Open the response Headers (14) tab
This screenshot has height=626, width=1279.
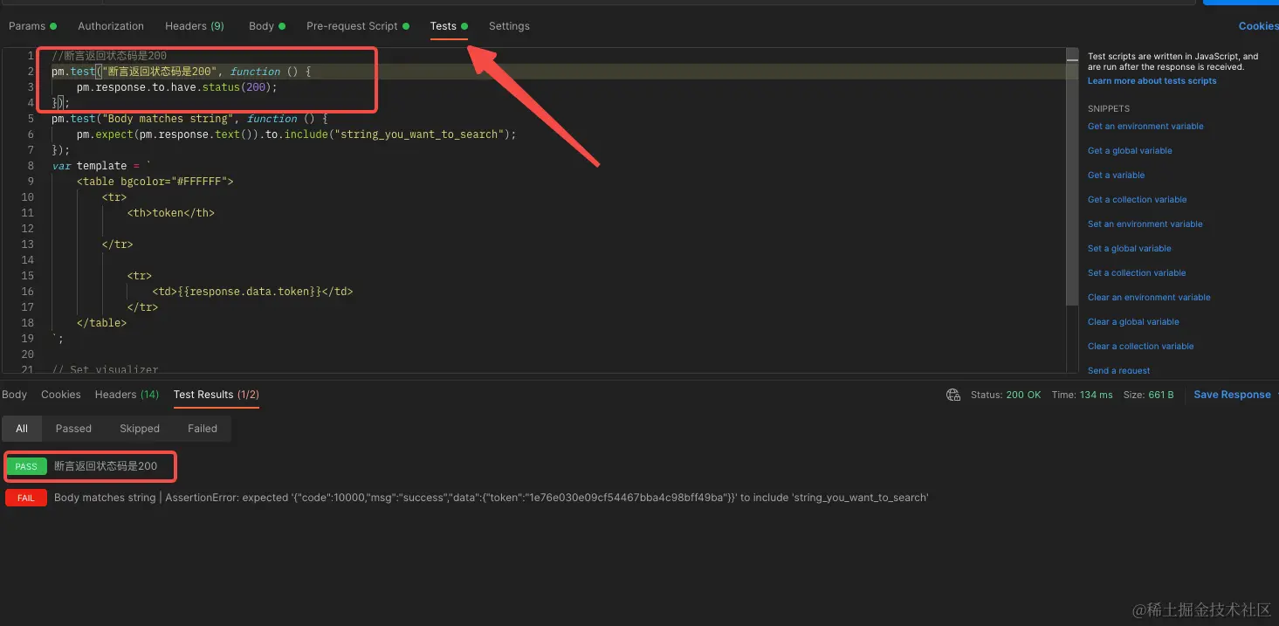point(127,395)
